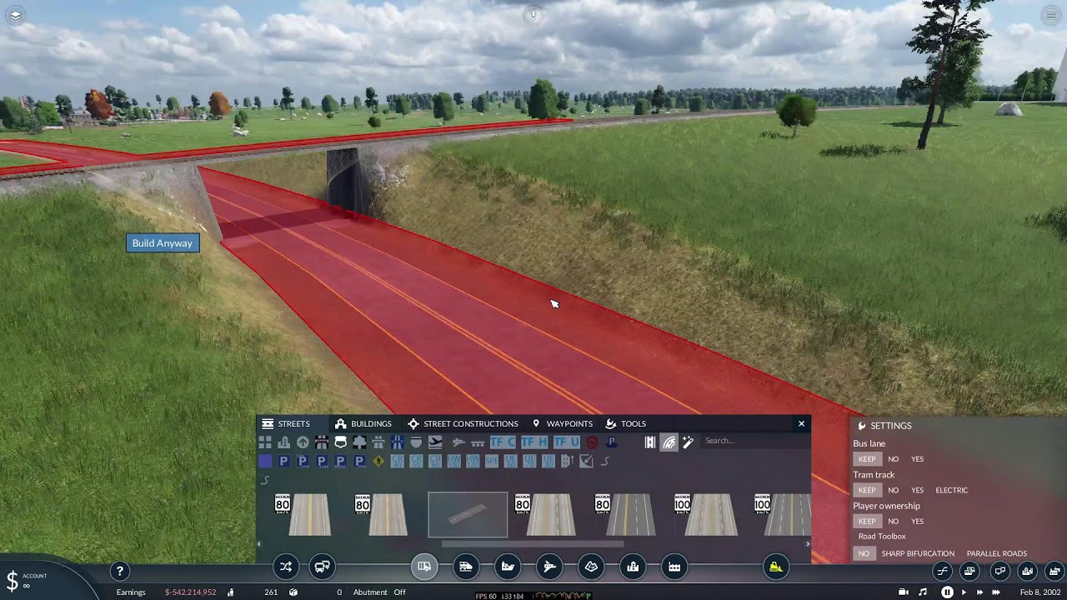Screen dimensions: 1067x600
Task: Click the street list scrollbar
Action: click(x=532, y=544)
